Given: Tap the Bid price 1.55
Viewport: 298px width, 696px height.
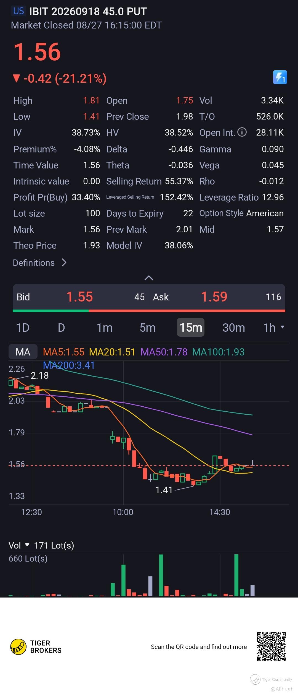Looking at the screenshot, I should (79, 297).
